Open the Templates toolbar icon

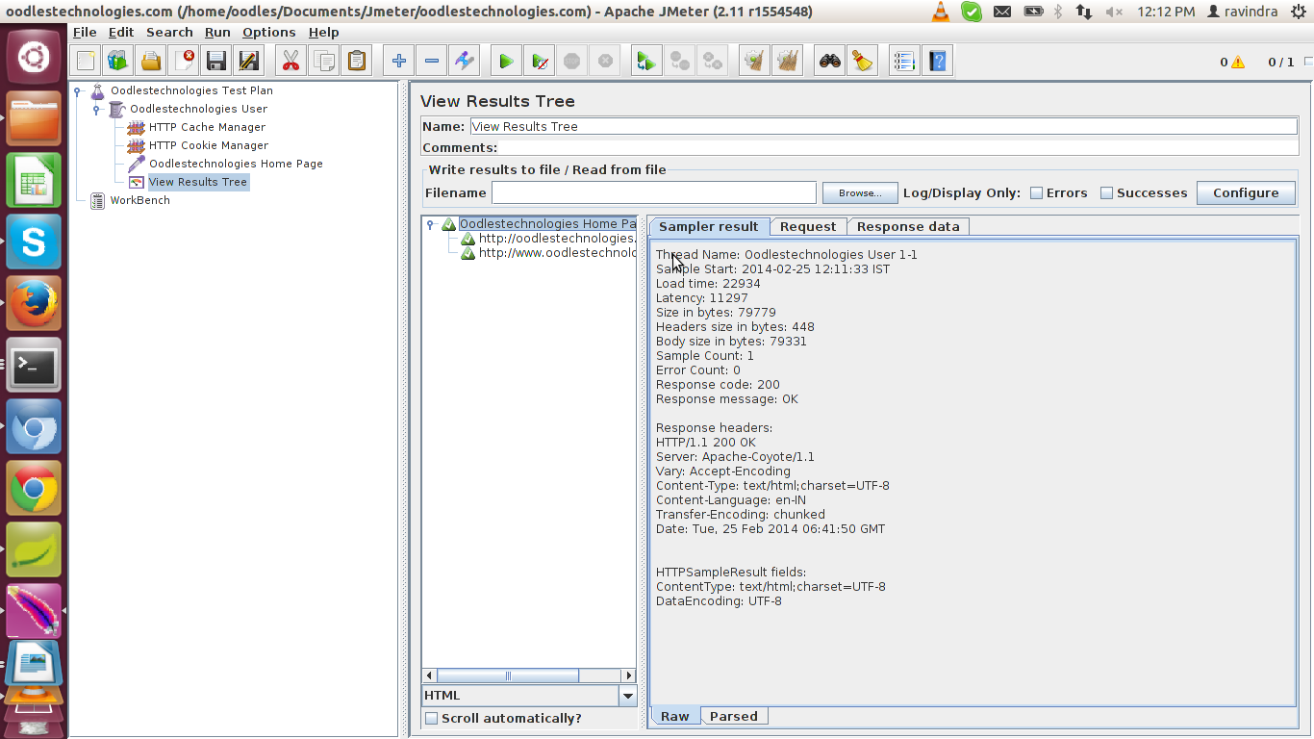118,62
